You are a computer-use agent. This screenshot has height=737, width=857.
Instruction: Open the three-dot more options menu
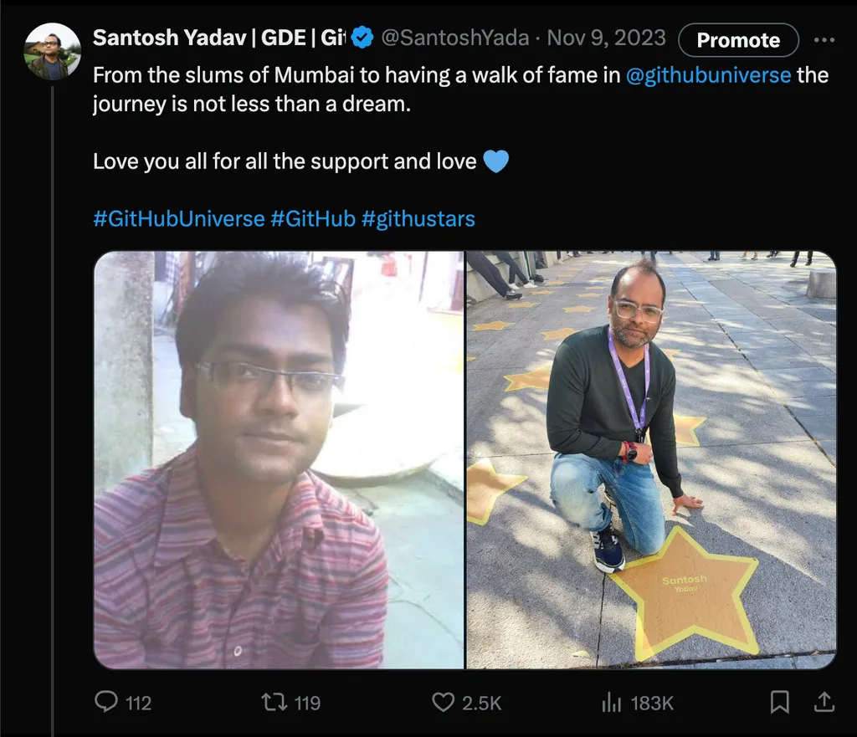click(824, 40)
